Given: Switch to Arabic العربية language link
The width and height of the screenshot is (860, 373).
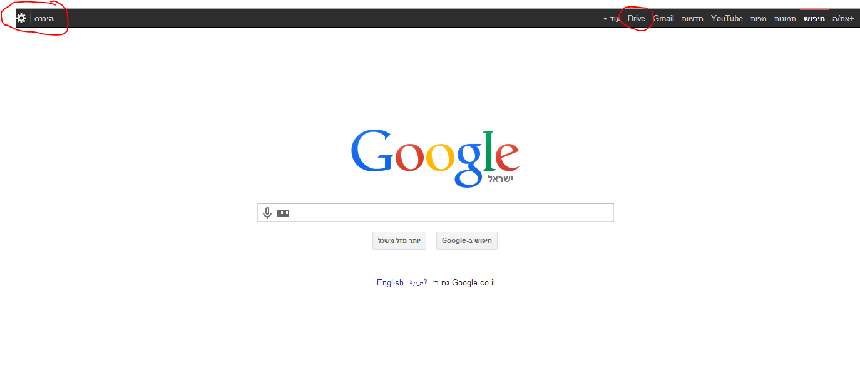Looking at the screenshot, I should 419,283.
